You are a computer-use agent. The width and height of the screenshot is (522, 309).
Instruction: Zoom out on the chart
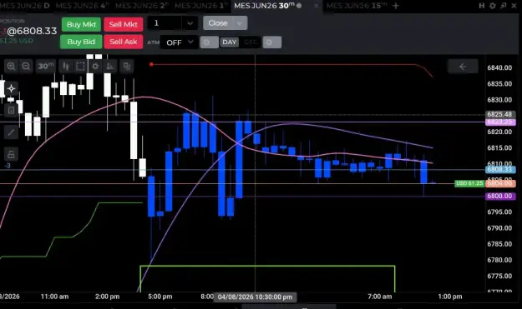tap(26, 67)
